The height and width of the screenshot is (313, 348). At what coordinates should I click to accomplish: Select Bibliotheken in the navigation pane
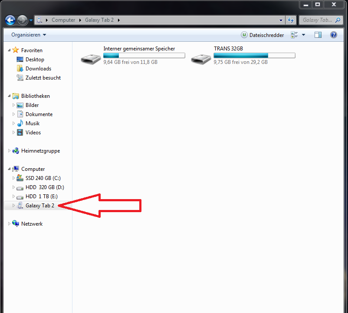pos(36,96)
